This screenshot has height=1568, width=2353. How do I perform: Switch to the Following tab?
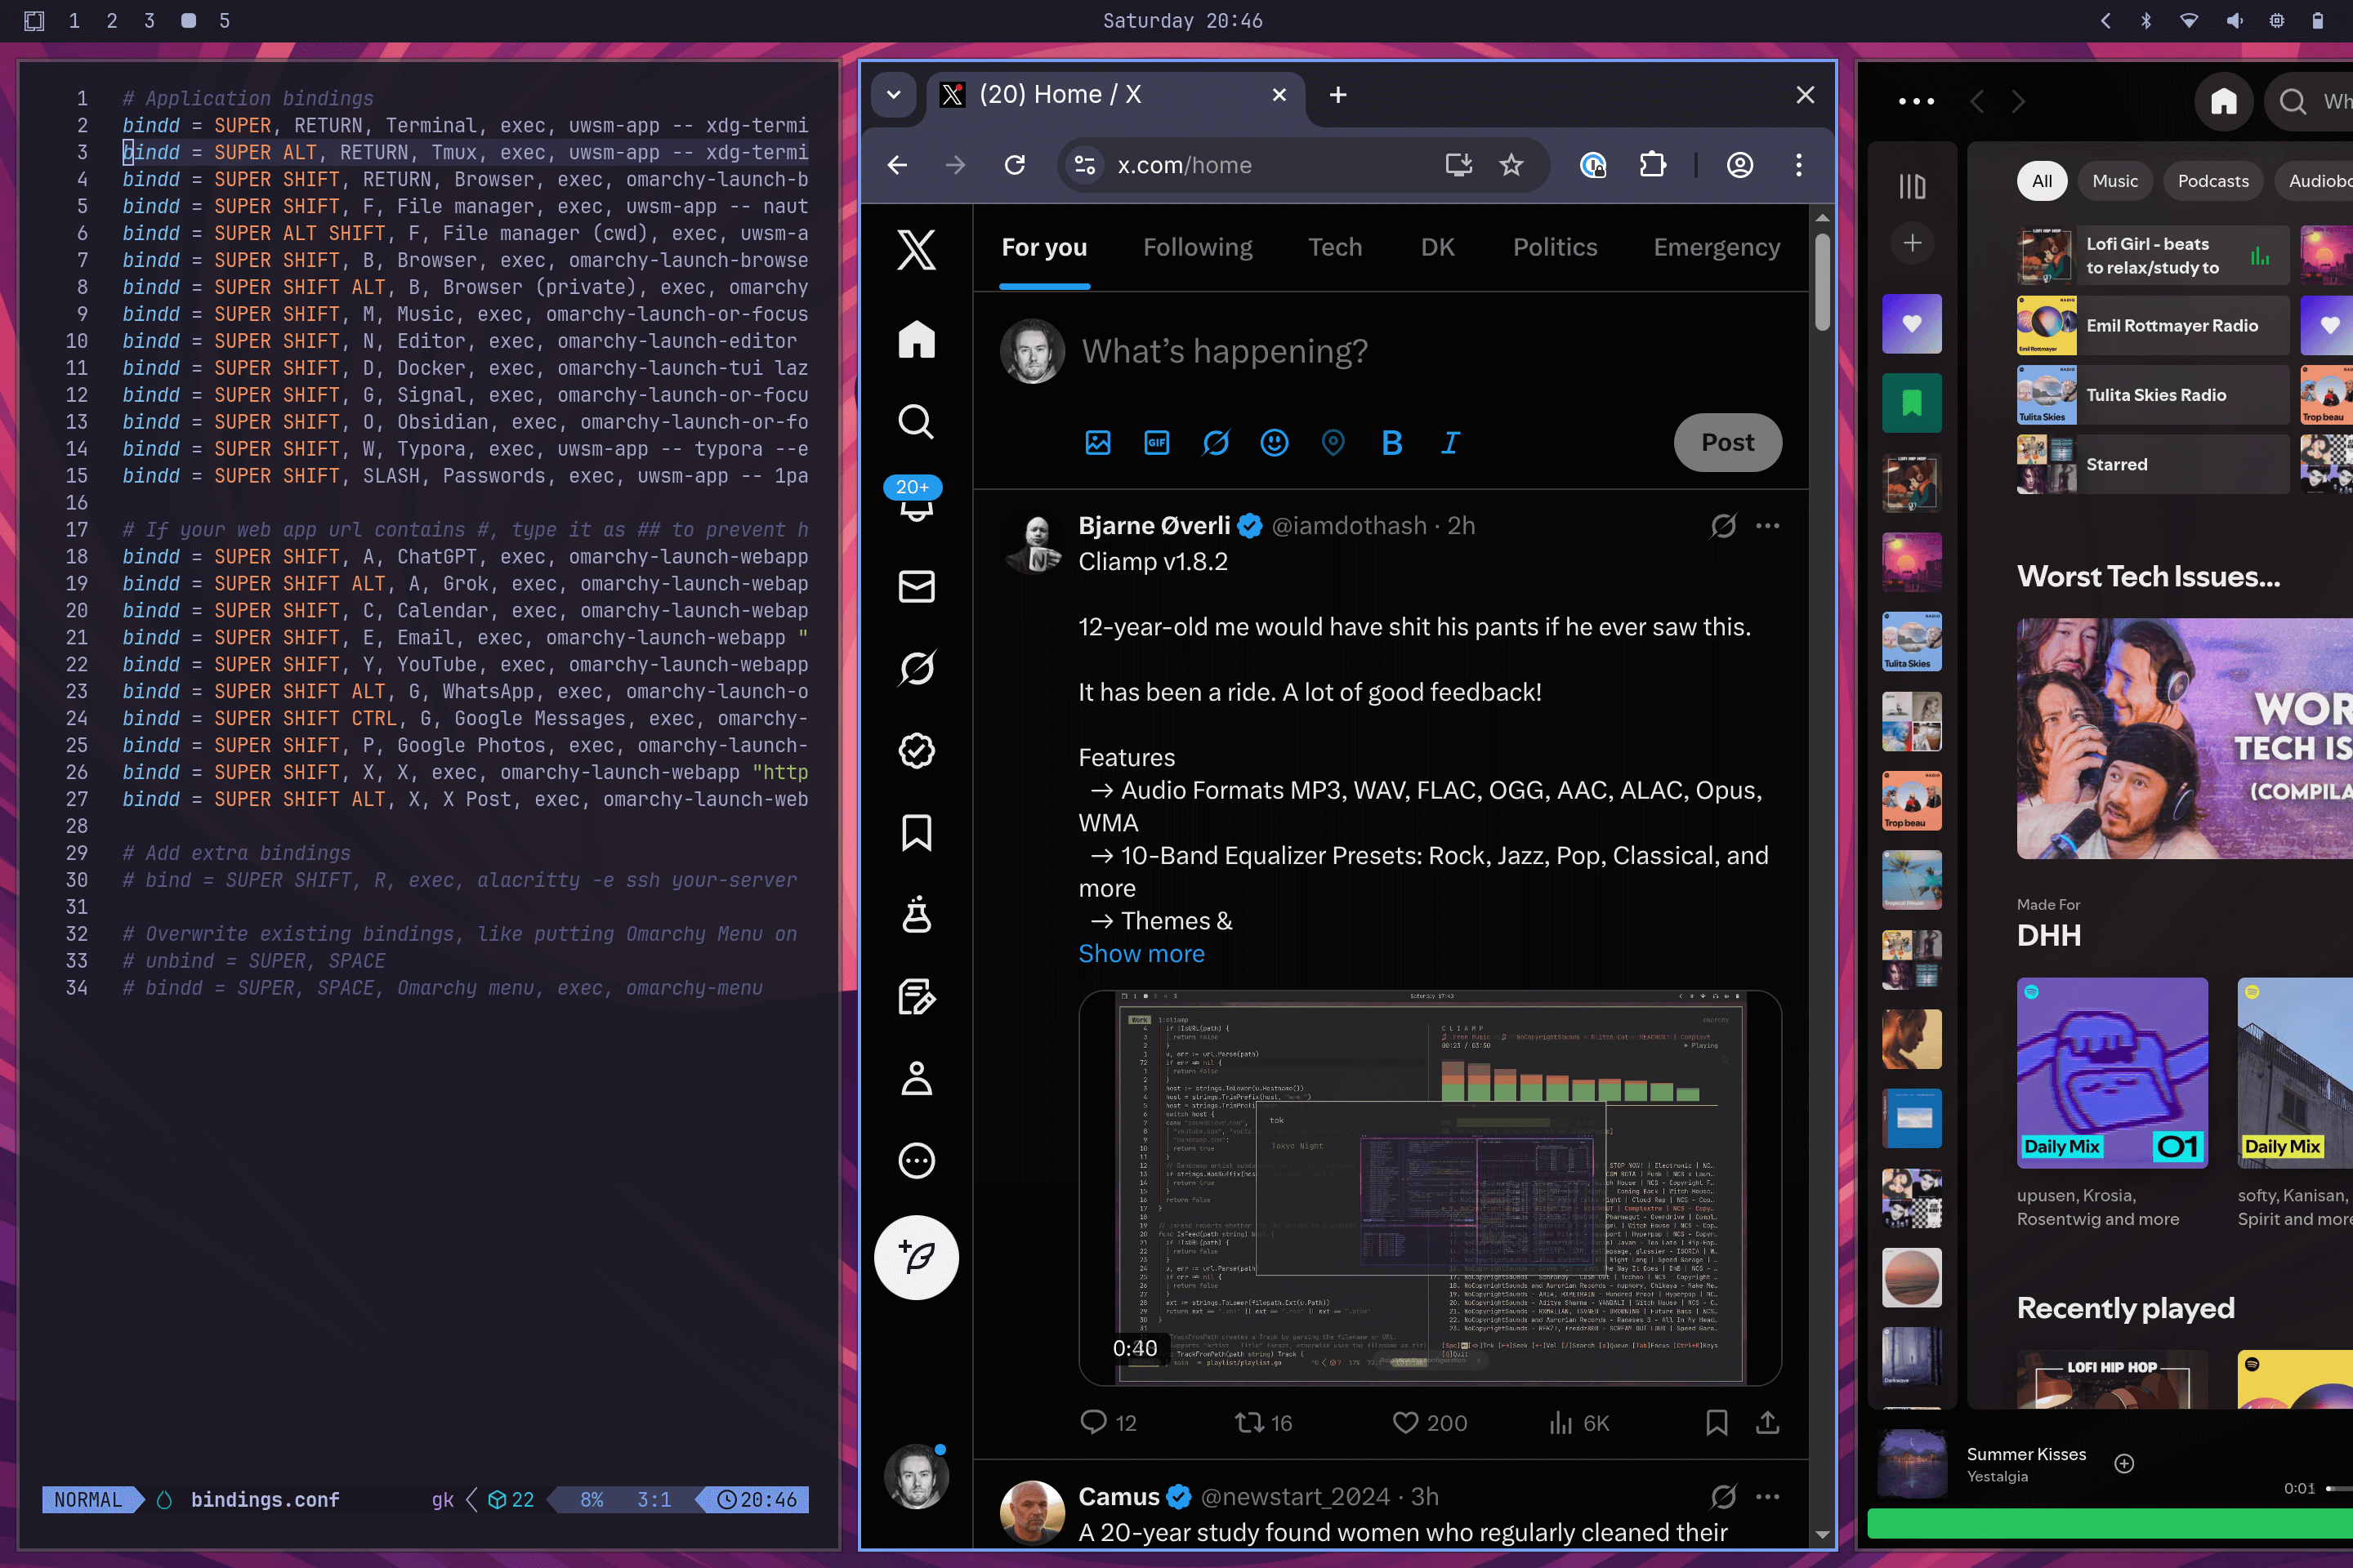(x=1196, y=247)
